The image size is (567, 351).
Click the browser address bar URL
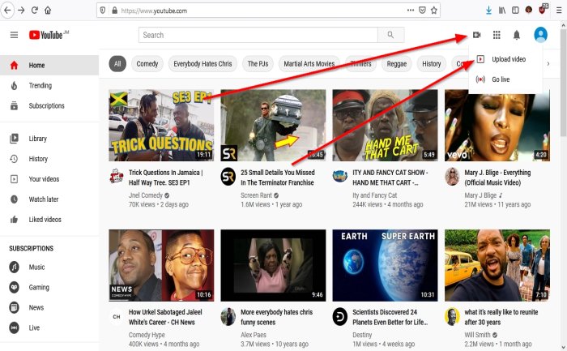coord(154,11)
